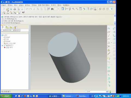This screenshot has height=98, width=131.
Task: Open the 표시 dropdown in model tree
Action: tap(6, 30)
